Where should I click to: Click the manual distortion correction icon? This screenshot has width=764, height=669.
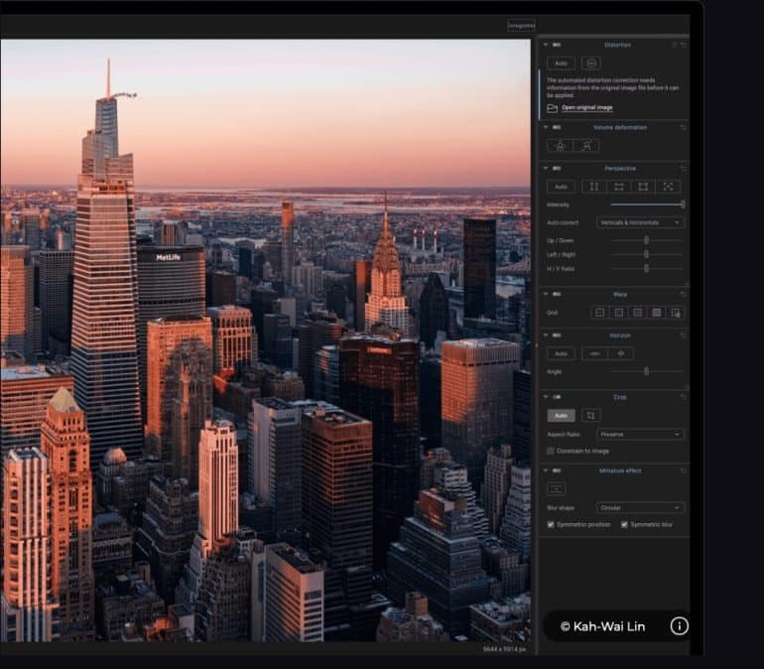591,63
